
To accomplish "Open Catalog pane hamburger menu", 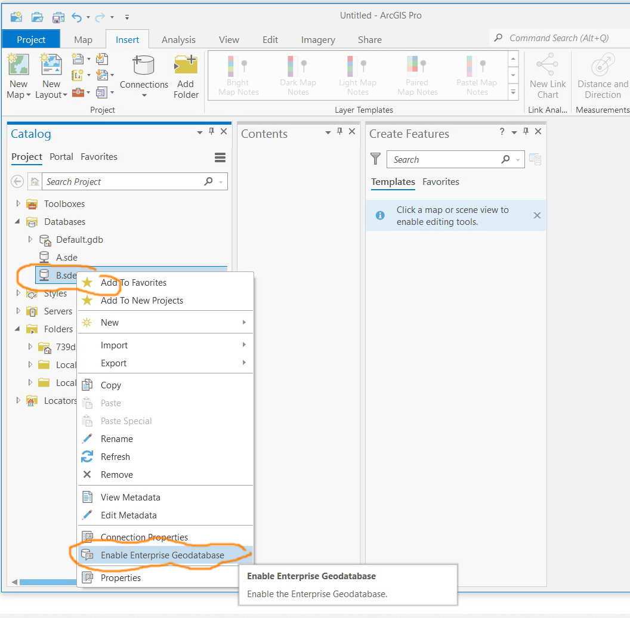I will pyautogui.click(x=220, y=157).
